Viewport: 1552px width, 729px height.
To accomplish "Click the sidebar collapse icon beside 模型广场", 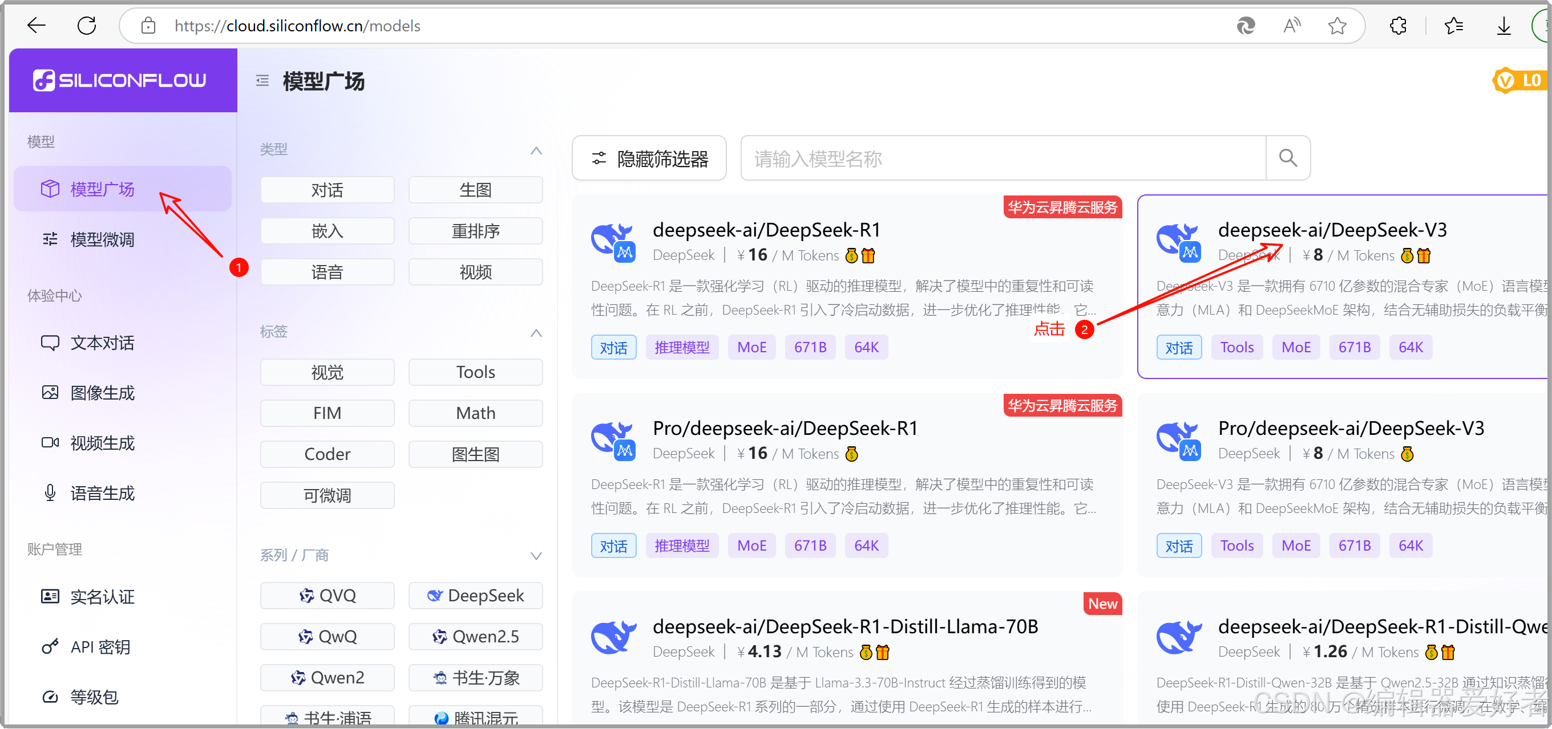I will [x=262, y=81].
